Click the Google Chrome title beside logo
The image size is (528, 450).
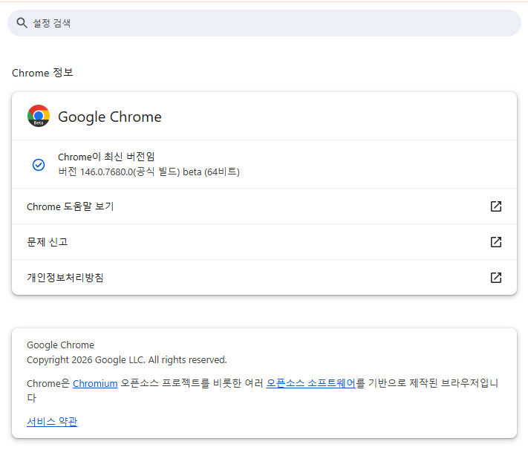(x=110, y=117)
